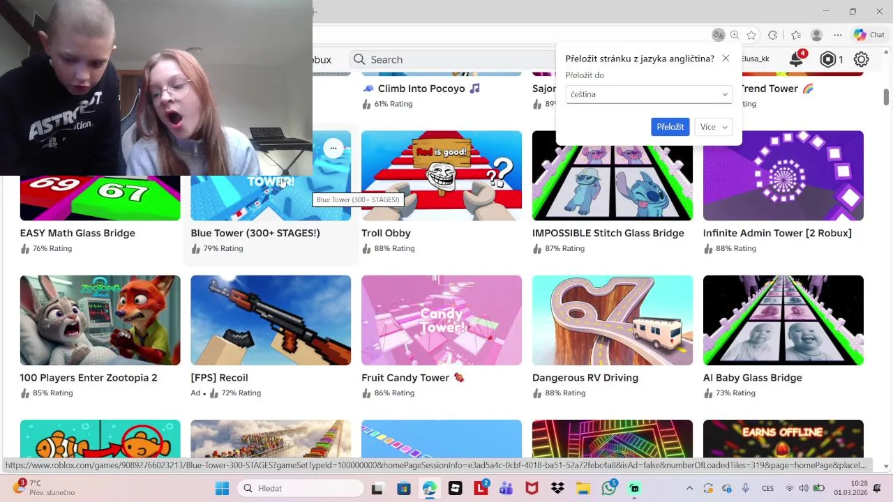The image size is (893, 502).
Task: Close the translate page popup
Action: [726, 59]
